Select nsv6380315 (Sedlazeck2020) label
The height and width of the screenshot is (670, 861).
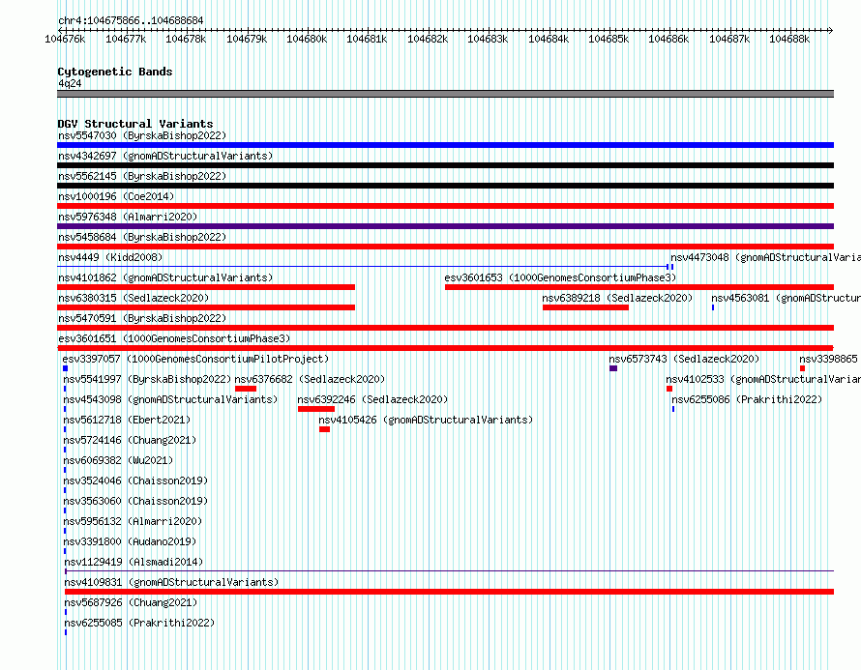click(x=134, y=298)
